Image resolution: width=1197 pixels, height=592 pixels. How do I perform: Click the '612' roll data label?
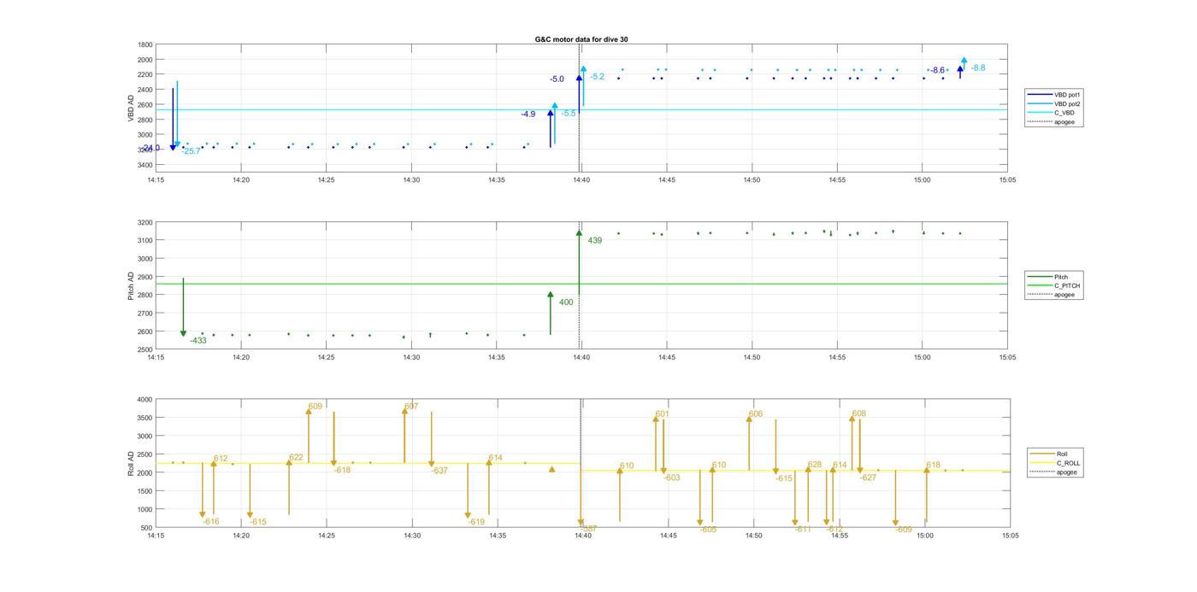pyautogui.click(x=221, y=459)
